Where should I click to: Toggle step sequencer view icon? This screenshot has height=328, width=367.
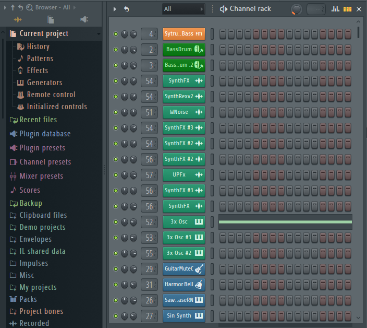click(347, 9)
